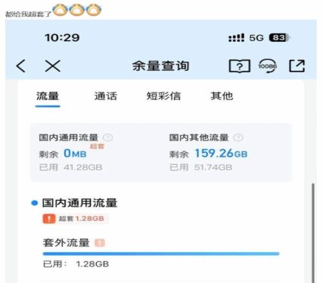Image resolution: width=322 pixels, height=283 pixels.
Task: Tap the share export icon
Action: pyautogui.click(x=297, y=66)
